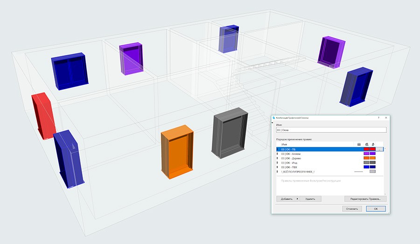
Task: Click the Добавить button
Action: (x=287, y=199)
